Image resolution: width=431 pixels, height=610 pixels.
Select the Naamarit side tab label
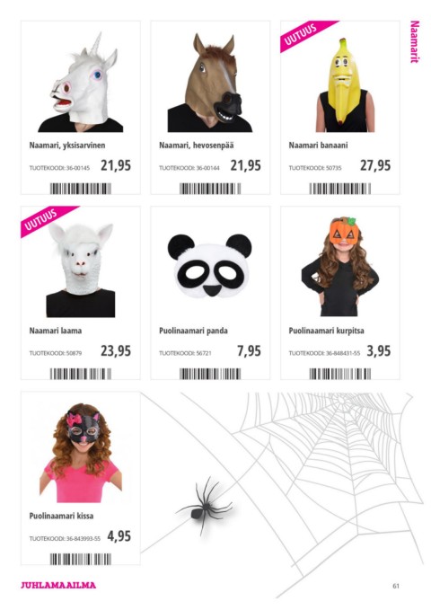click(x=415, y=42)
